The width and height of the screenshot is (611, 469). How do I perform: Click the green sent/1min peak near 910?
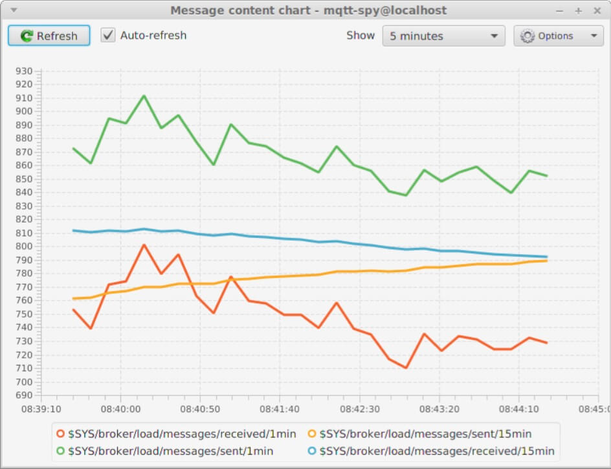pyautogui.click(x=144, y=96)
